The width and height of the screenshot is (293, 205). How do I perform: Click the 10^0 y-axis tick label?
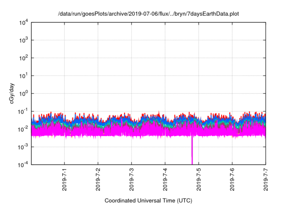click(23, 93)
